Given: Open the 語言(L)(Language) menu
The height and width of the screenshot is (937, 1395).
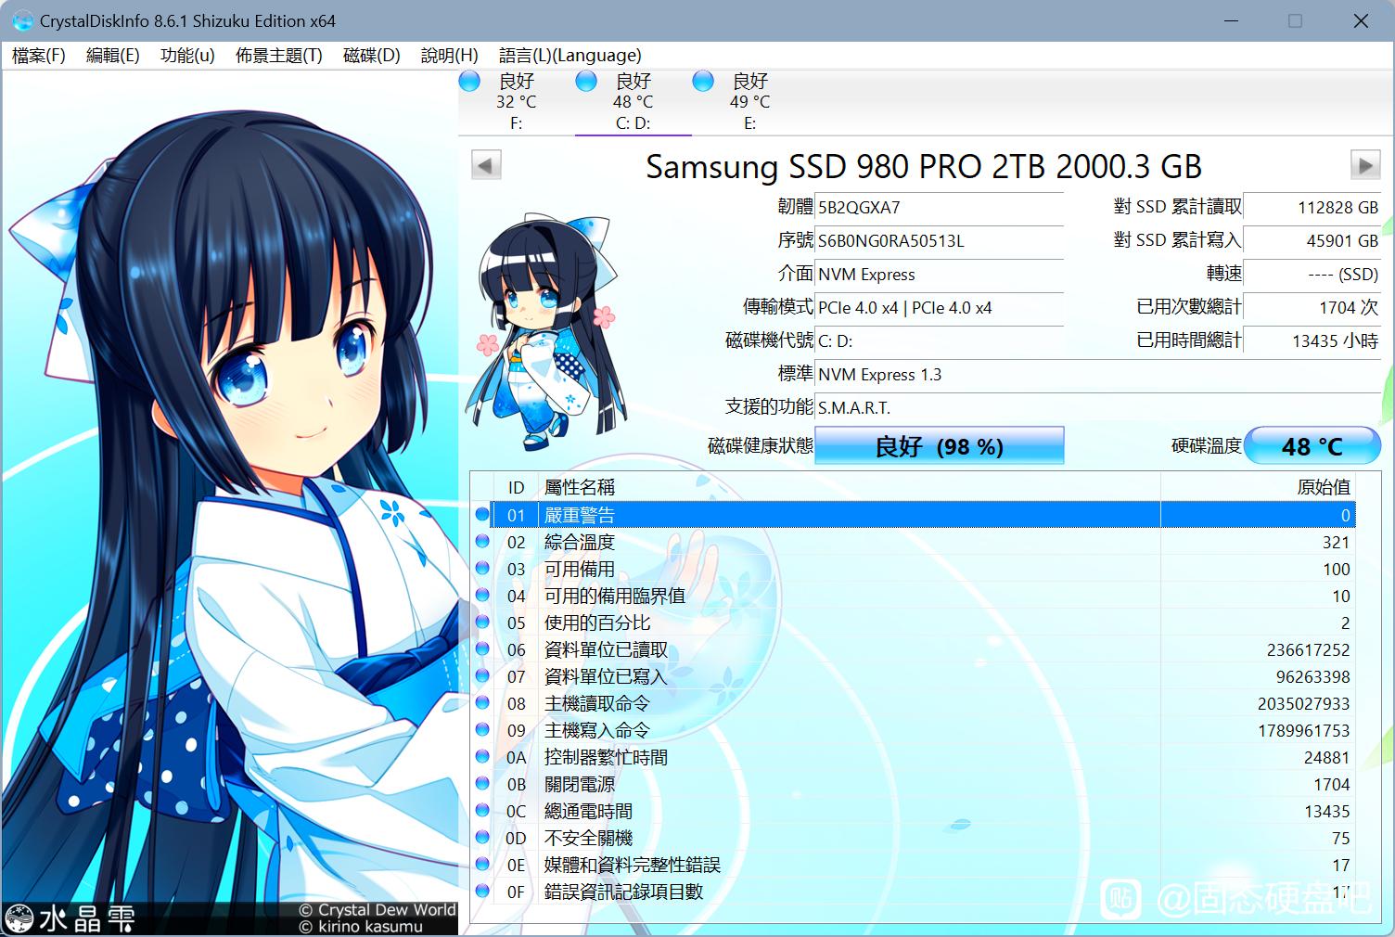Looking at the screenshot, I should coord(570,56).
